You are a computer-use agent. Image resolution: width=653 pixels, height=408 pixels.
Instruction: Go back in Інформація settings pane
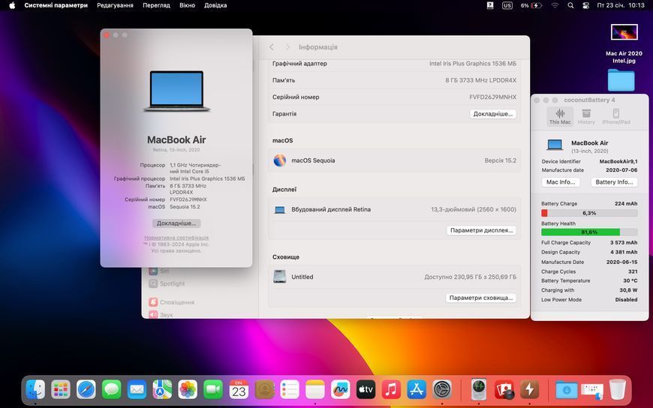(272, 47)
